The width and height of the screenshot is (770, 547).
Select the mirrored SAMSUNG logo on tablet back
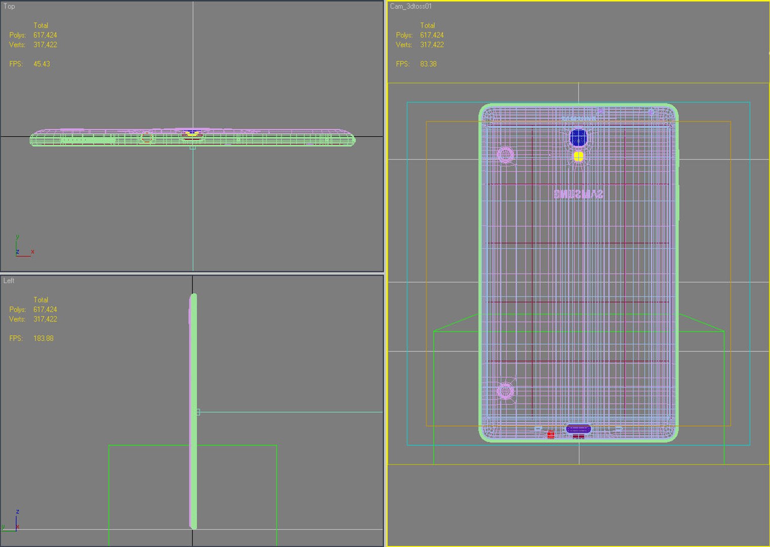[x=578, y=194]
